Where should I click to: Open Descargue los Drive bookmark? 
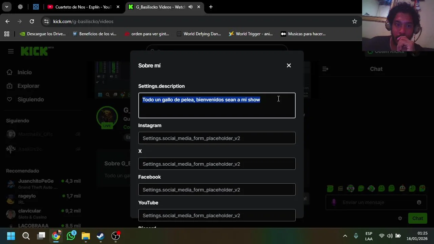point(43,34)
